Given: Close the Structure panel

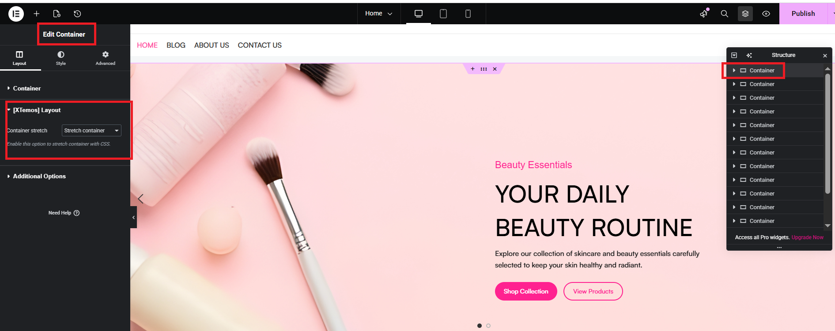Looking at the screenshot, I should pyautogui.click(x=825, y=56).
